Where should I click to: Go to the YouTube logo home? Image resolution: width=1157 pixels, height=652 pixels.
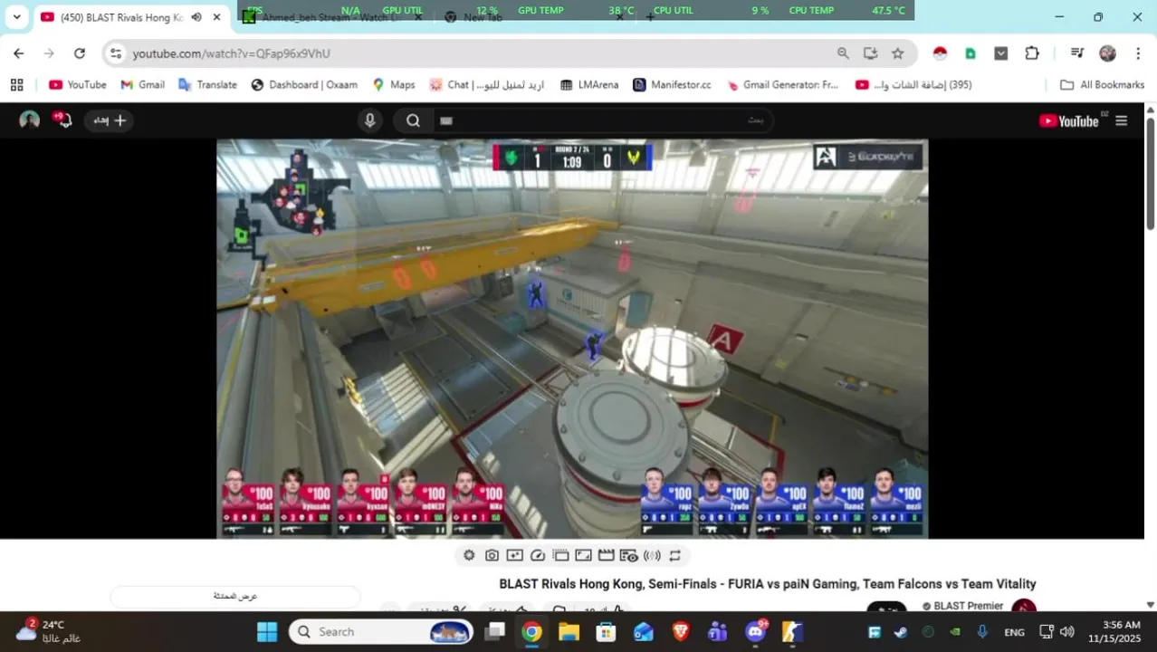click(1069, 121)
